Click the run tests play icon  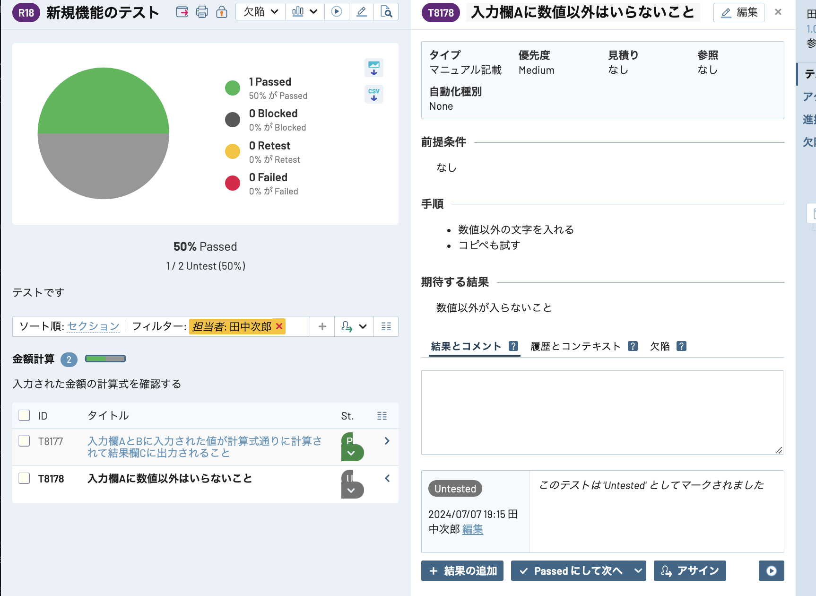click(337, 12)
